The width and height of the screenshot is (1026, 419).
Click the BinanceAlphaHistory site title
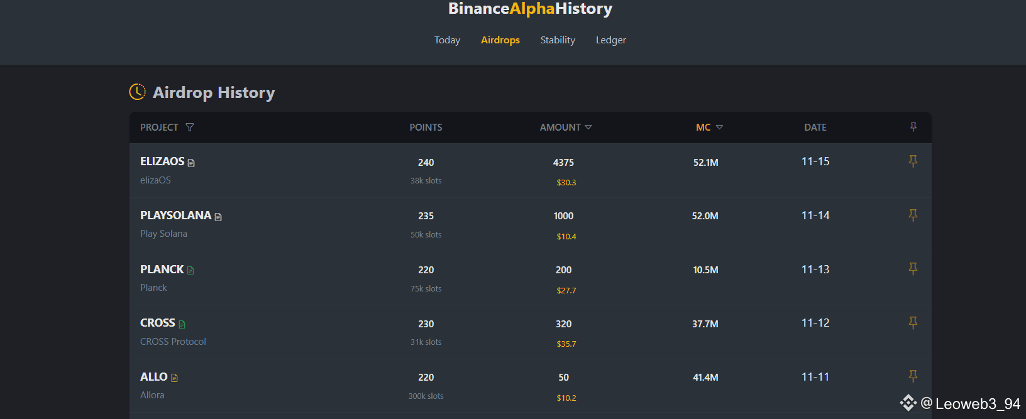tap(530, 9)
